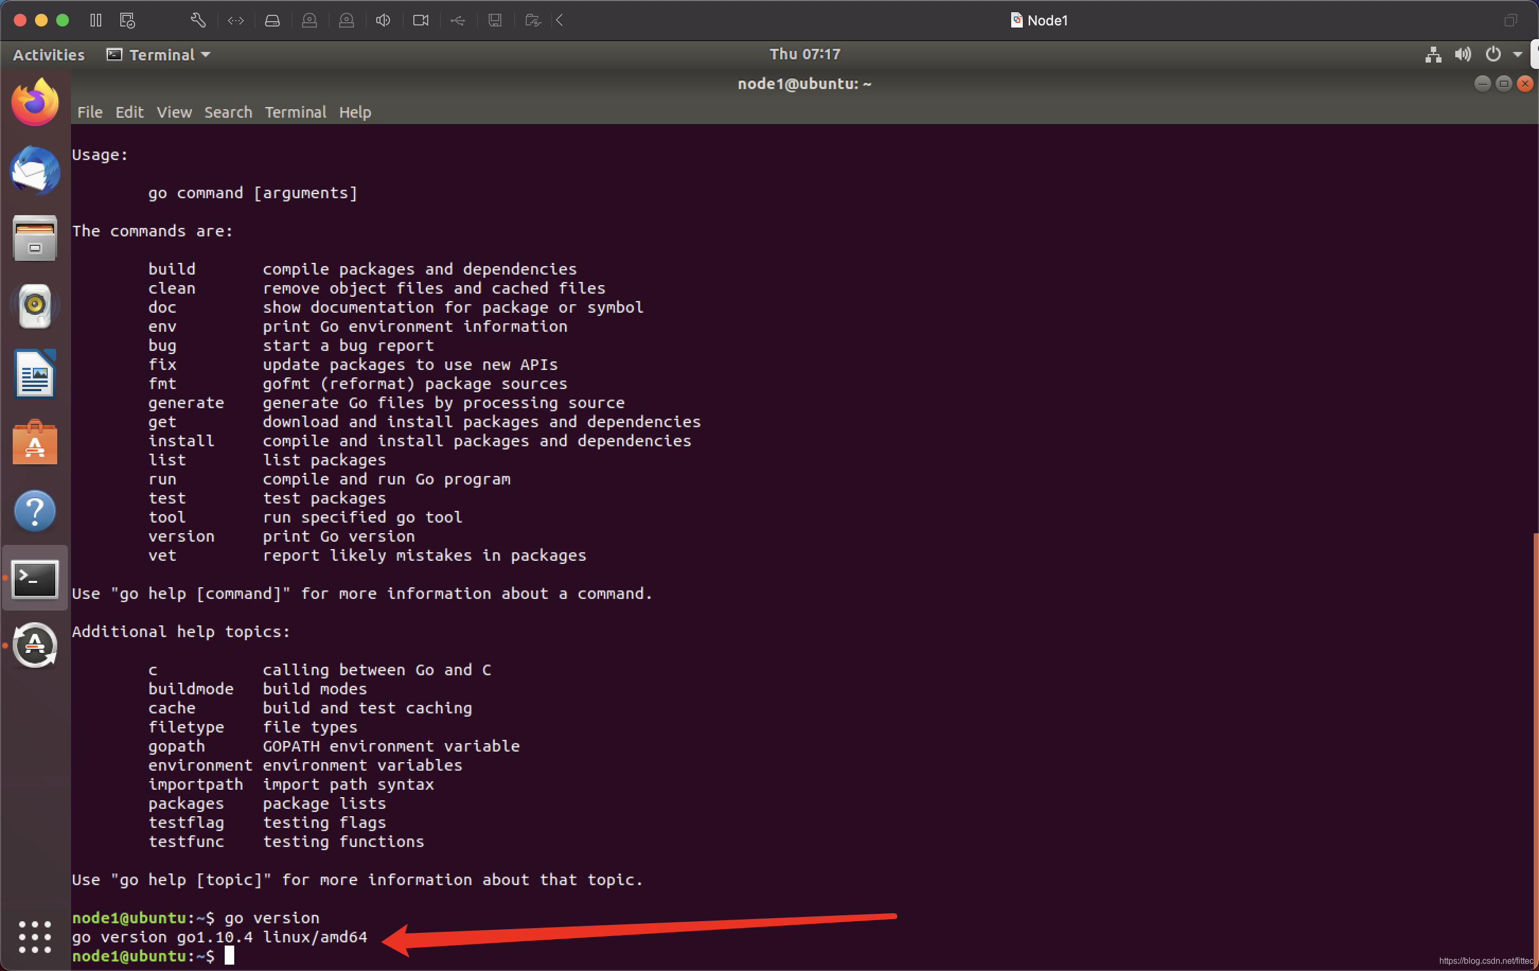
Task: Open the Edit menu in terminal
Action: click(129, 112)
